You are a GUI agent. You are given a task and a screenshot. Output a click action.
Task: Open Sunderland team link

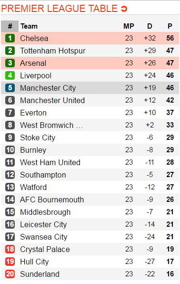40,274
